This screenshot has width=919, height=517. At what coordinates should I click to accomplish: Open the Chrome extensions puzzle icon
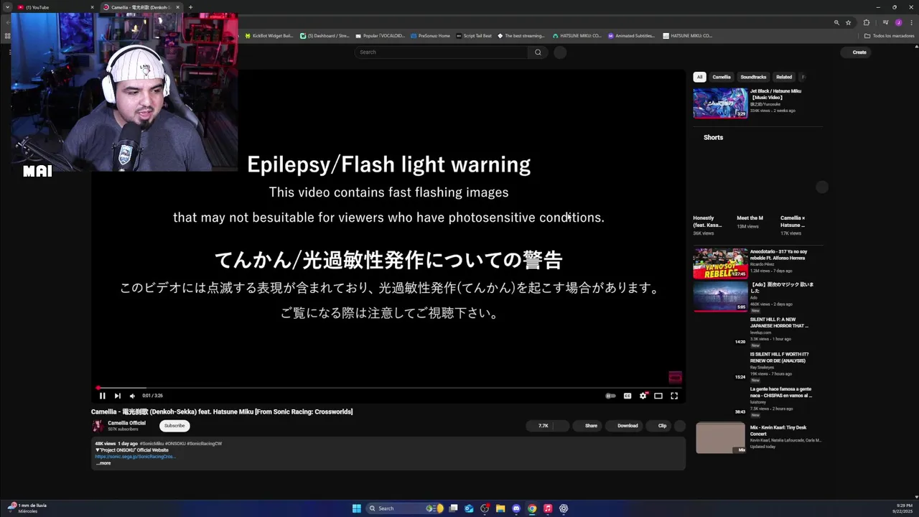[x=867, y=22]
